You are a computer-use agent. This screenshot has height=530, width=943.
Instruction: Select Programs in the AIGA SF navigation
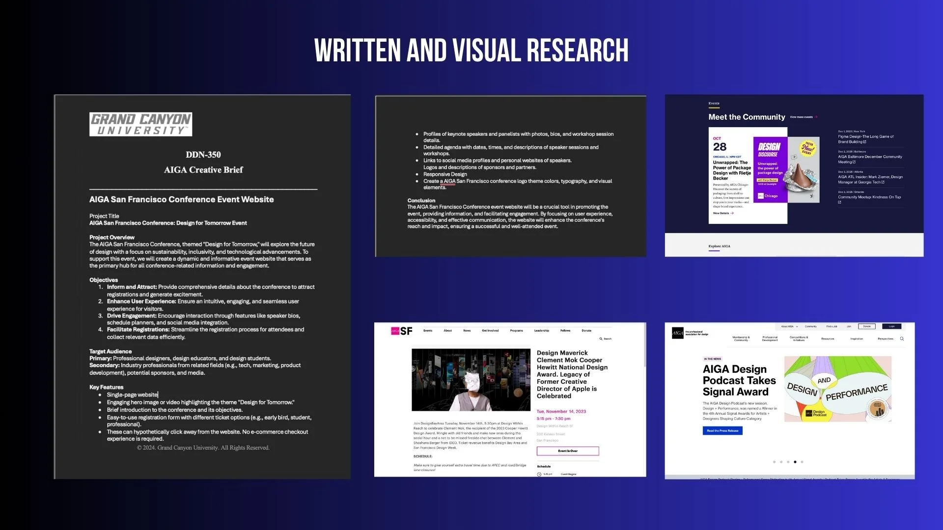point(516,330)
